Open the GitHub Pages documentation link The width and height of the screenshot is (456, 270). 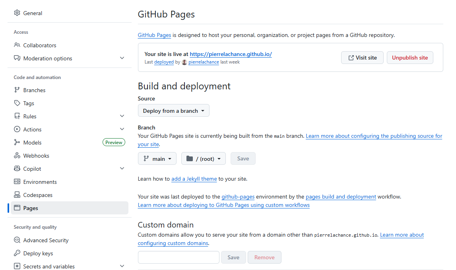point(154,35)
